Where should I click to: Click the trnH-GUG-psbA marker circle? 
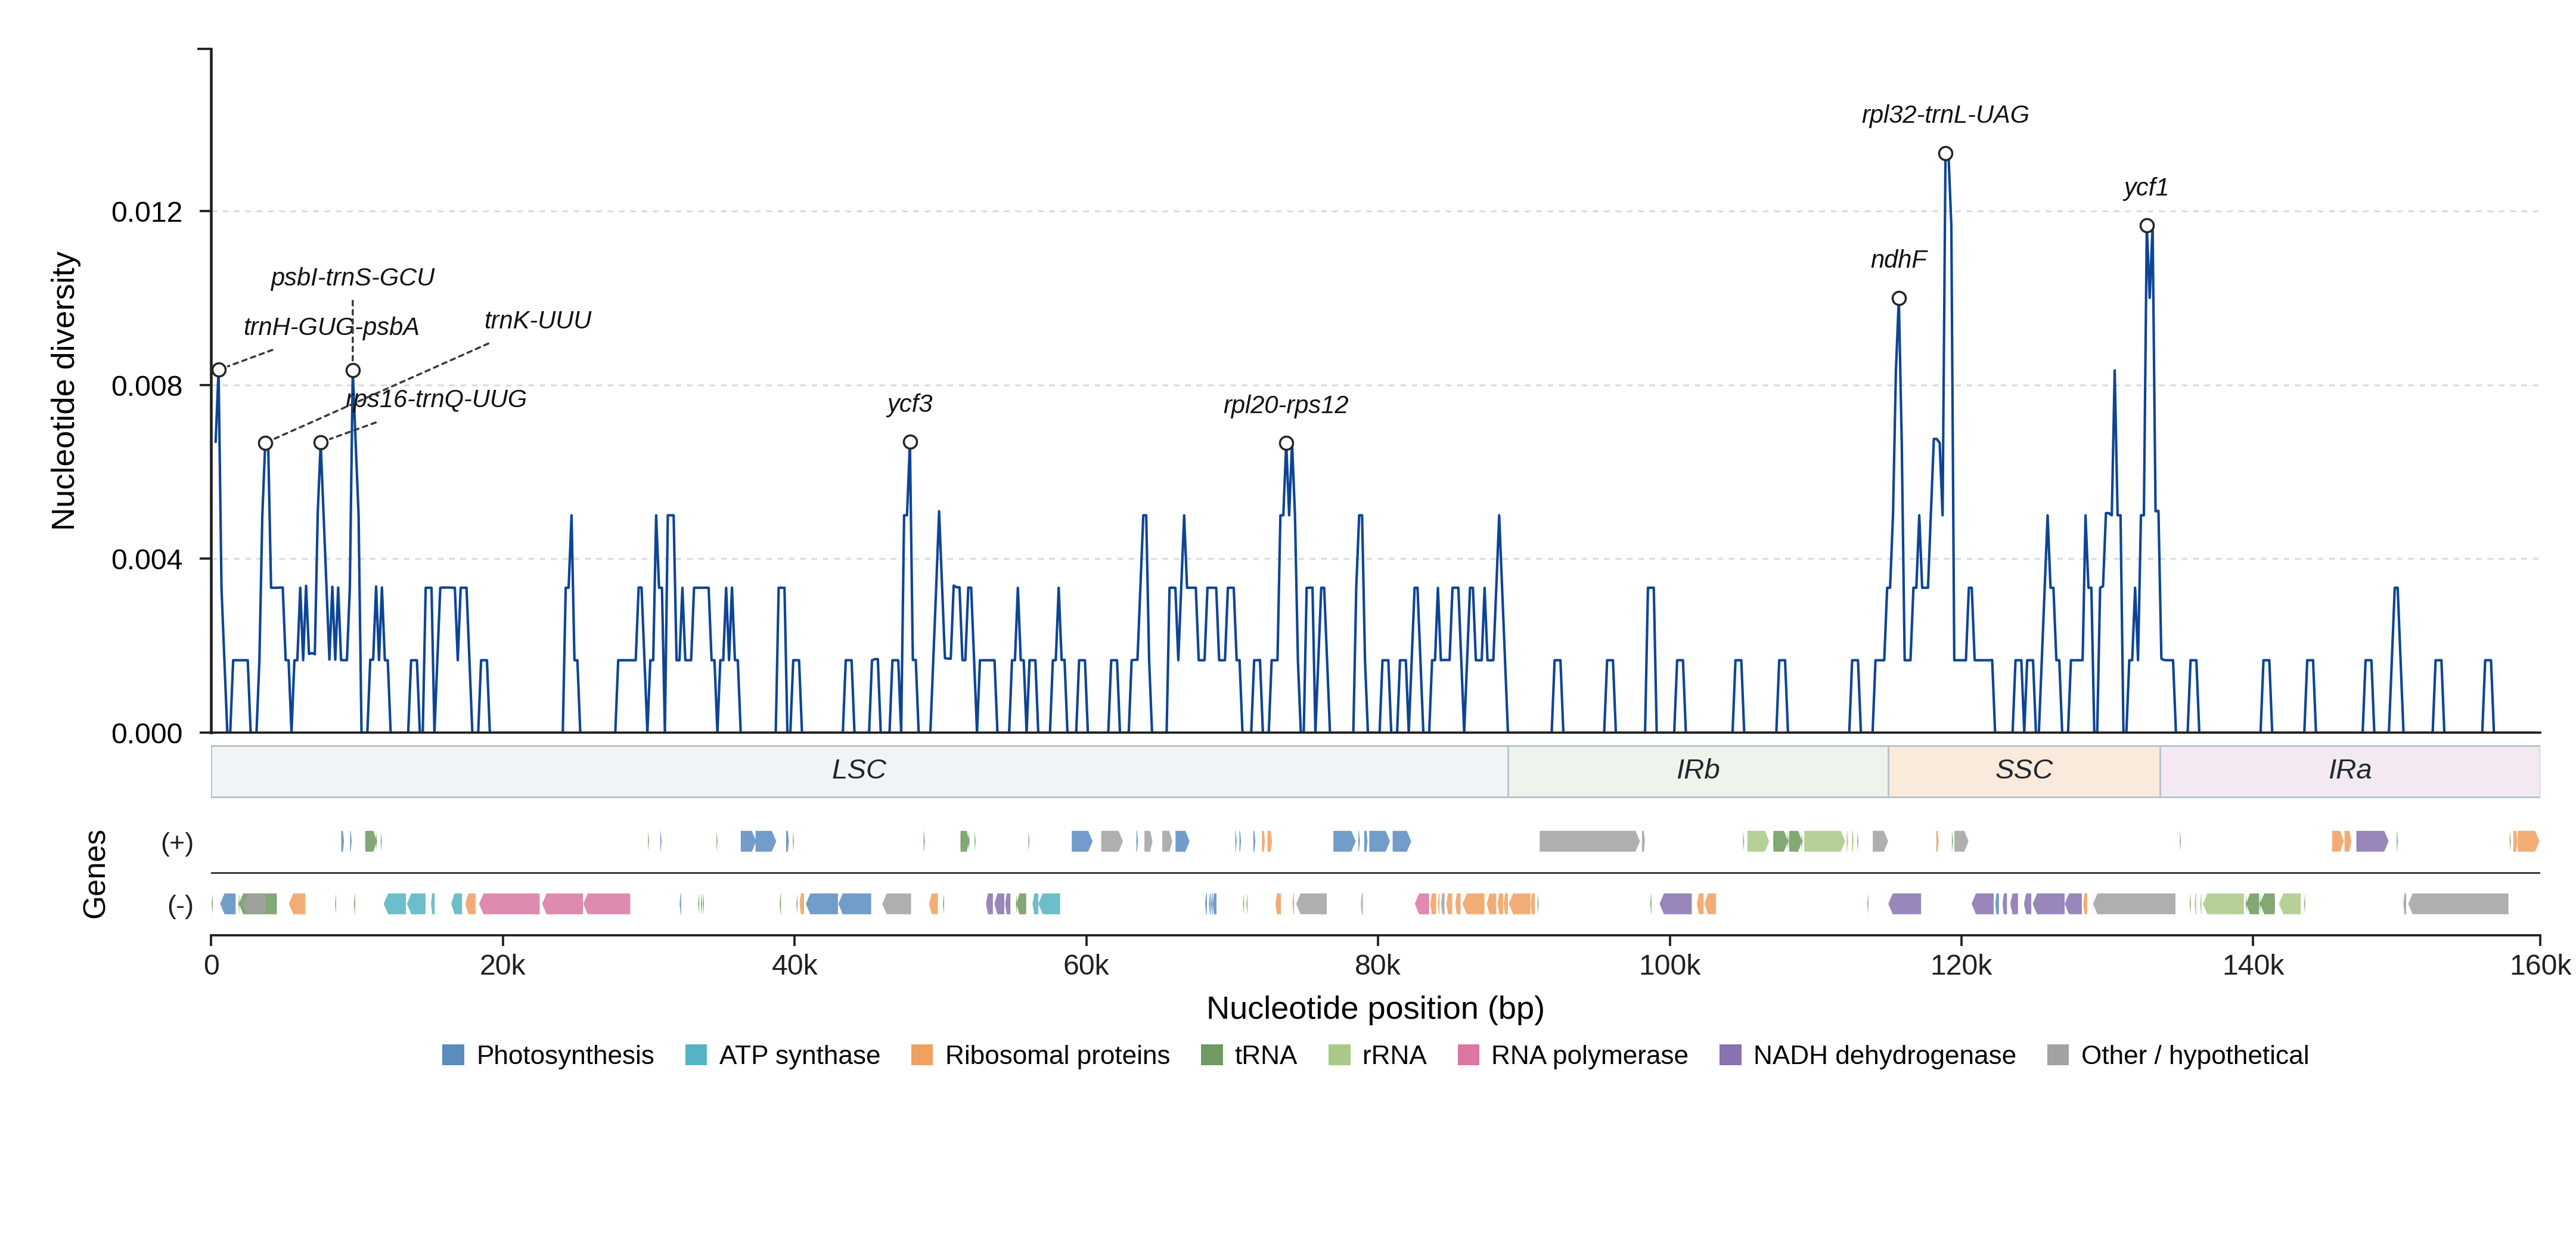coord(219,370)
